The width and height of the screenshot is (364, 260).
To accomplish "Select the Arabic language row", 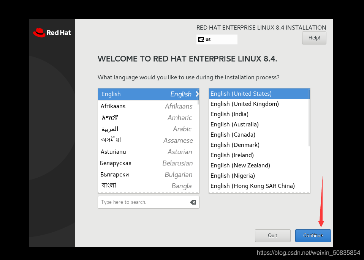I will click(x=148, y=129).
